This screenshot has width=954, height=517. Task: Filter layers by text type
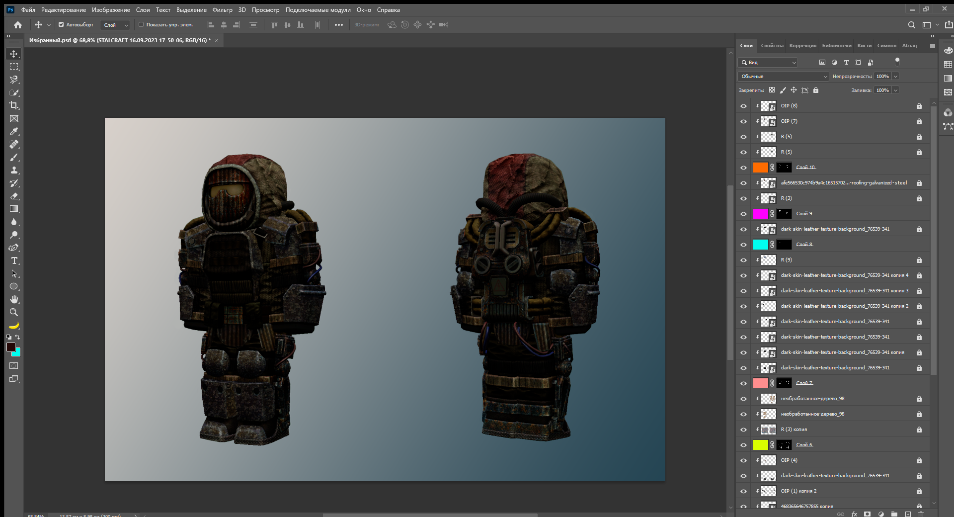[x=846, y=63]
